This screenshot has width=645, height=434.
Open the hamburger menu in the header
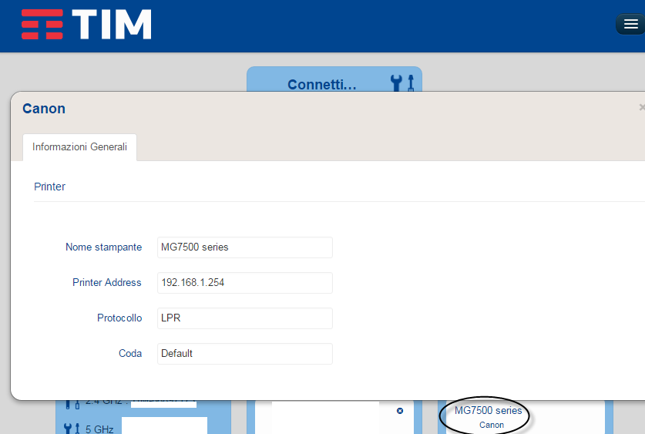630,24
